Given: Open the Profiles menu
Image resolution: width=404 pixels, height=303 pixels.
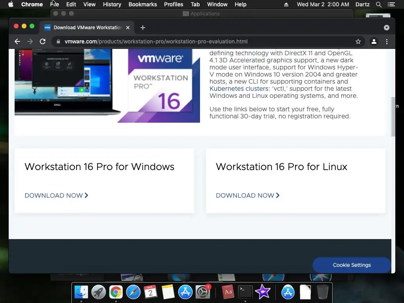Looking at the screenshot, I should pyautogui.click(x=174, y=4).
